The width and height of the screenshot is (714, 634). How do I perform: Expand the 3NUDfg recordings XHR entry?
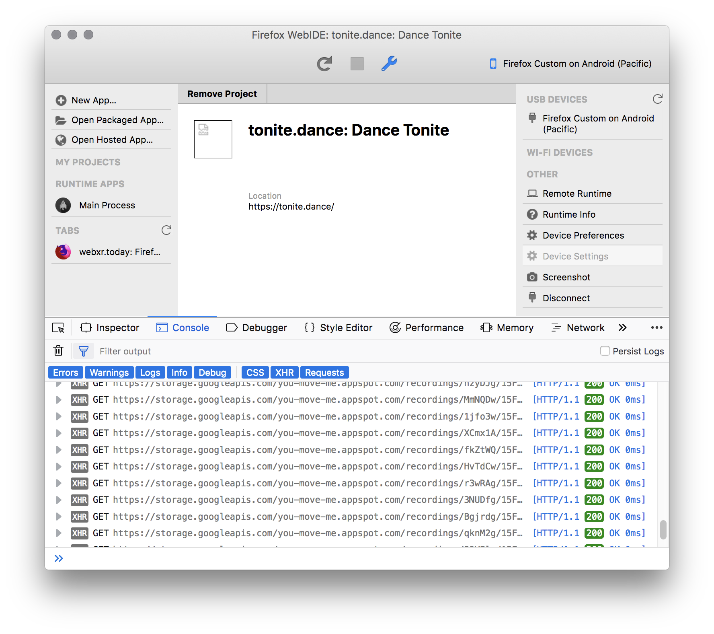coord(59,500)
